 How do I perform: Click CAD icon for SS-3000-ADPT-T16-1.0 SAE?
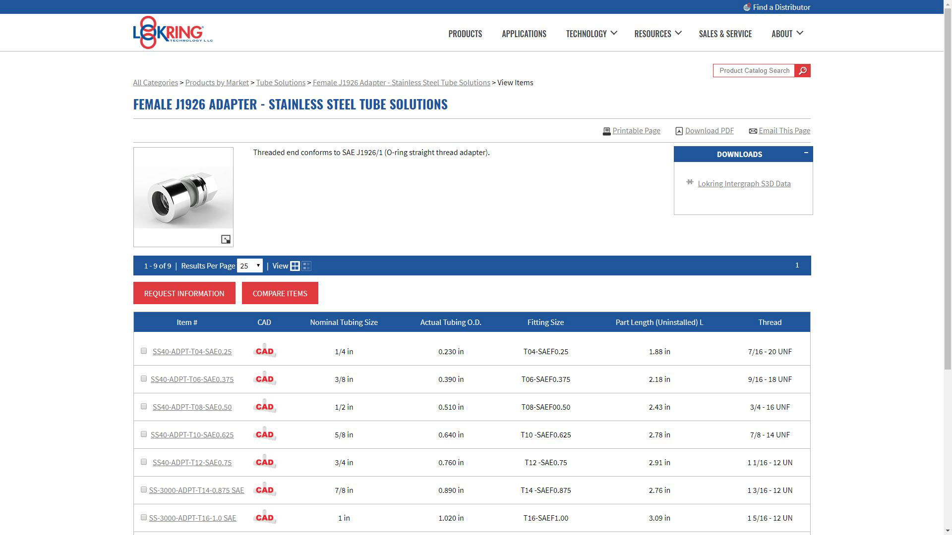(x=264, y=518)
